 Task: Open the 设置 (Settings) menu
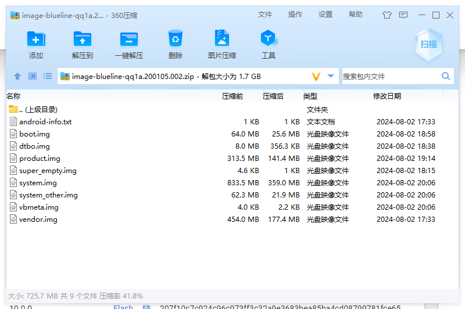tap(325, 15)
